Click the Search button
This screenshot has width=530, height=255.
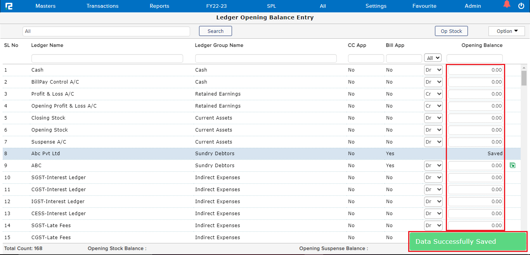(x=215, y=31)
